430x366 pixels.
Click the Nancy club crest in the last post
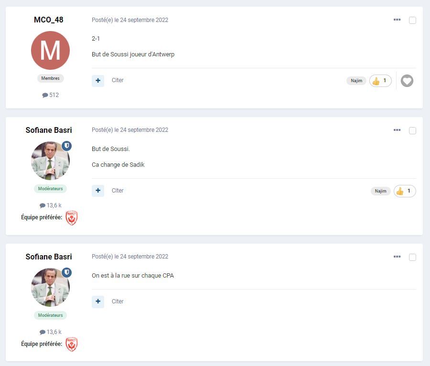click(x=71, y=344)
